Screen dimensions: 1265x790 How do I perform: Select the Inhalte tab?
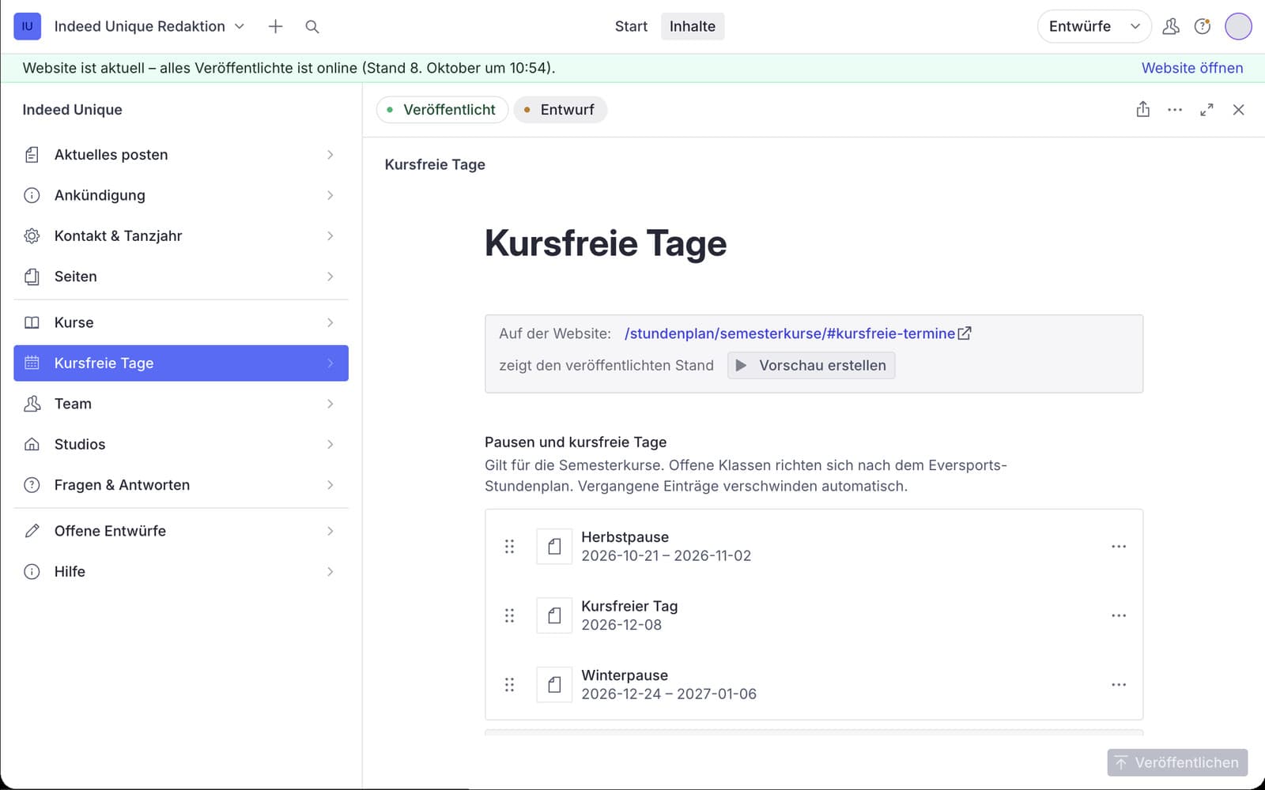tap(693, 27)
